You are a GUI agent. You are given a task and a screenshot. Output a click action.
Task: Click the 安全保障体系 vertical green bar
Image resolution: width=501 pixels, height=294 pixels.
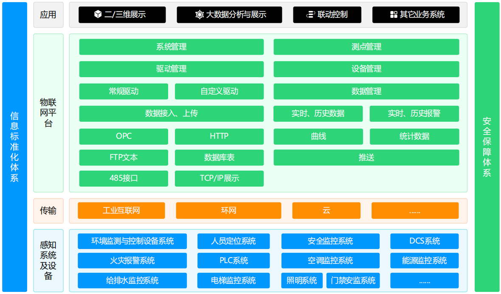[x=487, y=147]
